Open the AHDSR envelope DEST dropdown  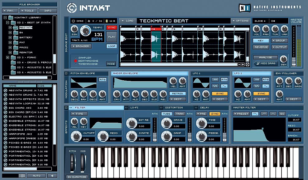[178, 99]
